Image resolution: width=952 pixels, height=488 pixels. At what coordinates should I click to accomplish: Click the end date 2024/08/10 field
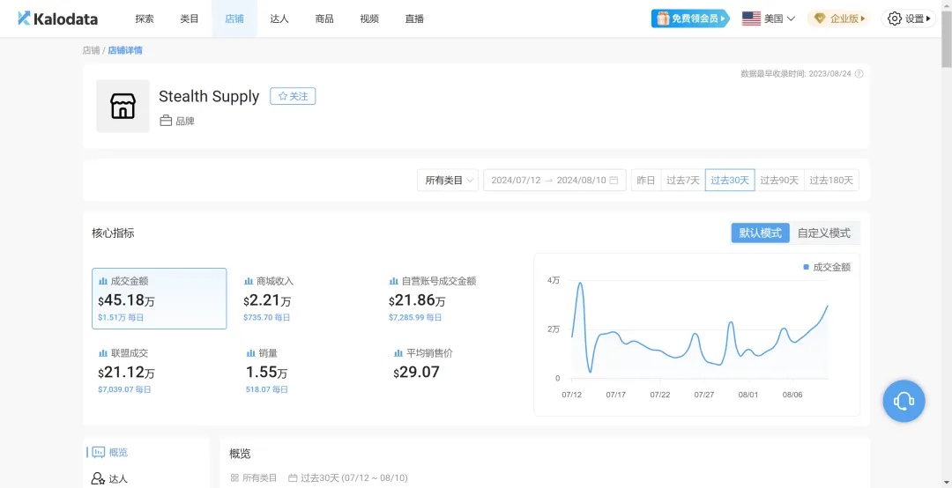click(x=581, y=181)
